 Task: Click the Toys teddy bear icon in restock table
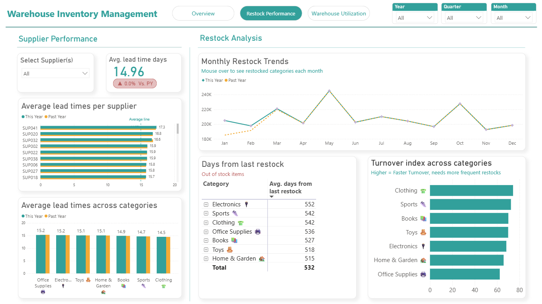[229, 250]
